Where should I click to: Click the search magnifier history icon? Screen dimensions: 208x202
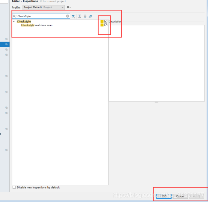[15, 16]
